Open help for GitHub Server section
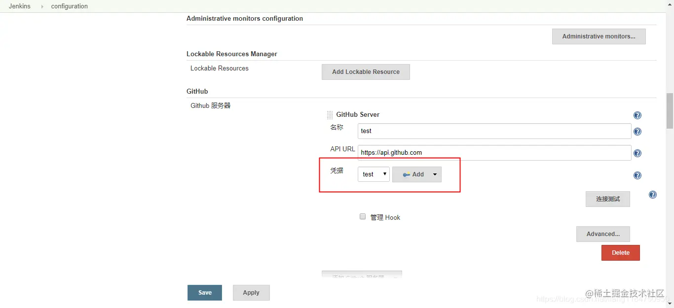The width and height of the screenshot is (674, 308). 637,115
